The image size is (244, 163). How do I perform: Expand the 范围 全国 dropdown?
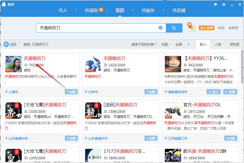pyautogui.click(x=183, y=44)
